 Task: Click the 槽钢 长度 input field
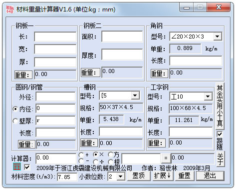pos(121,131)
